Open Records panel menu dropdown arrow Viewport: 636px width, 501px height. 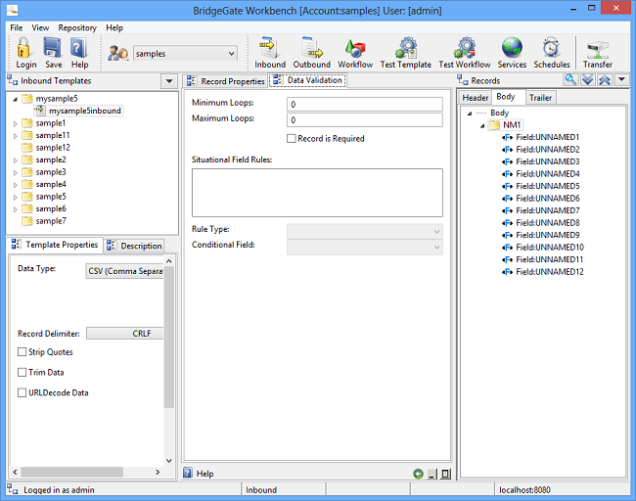coord(621,80)
